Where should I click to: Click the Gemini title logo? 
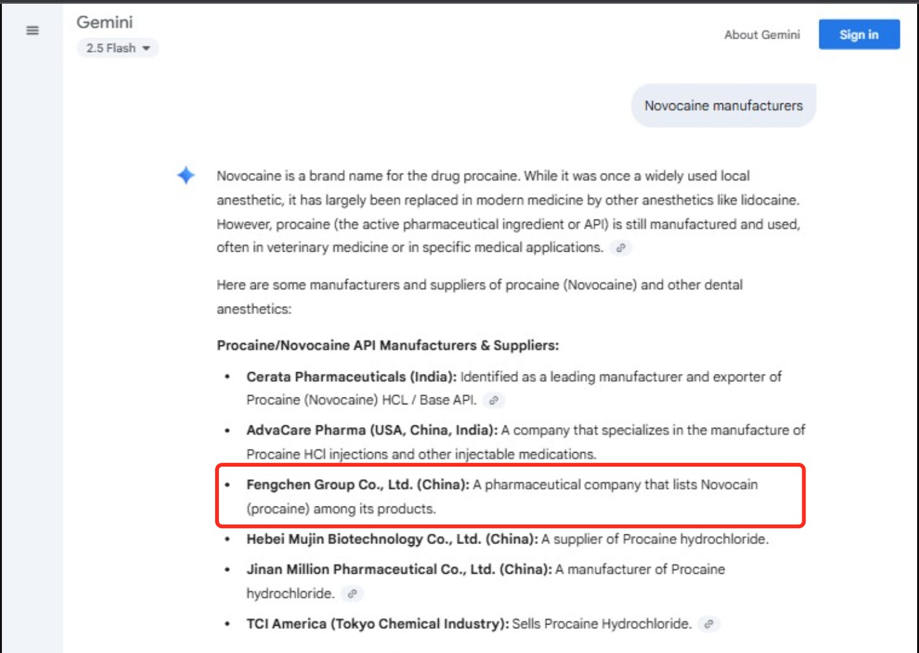coord(105,22)
